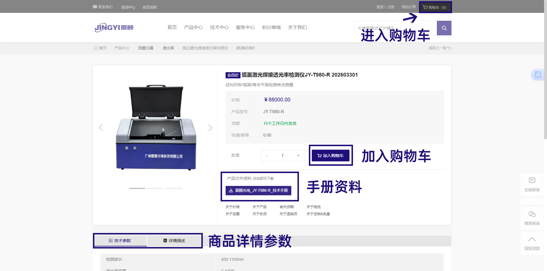This screenshot has height=271, width=547.
Task: Show next product image arrow
Action: tap(210, 128)
